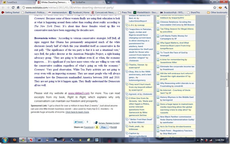Share on Facebook link

[89, 127]
